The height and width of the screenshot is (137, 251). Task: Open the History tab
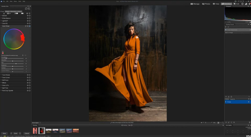point(227,99)
